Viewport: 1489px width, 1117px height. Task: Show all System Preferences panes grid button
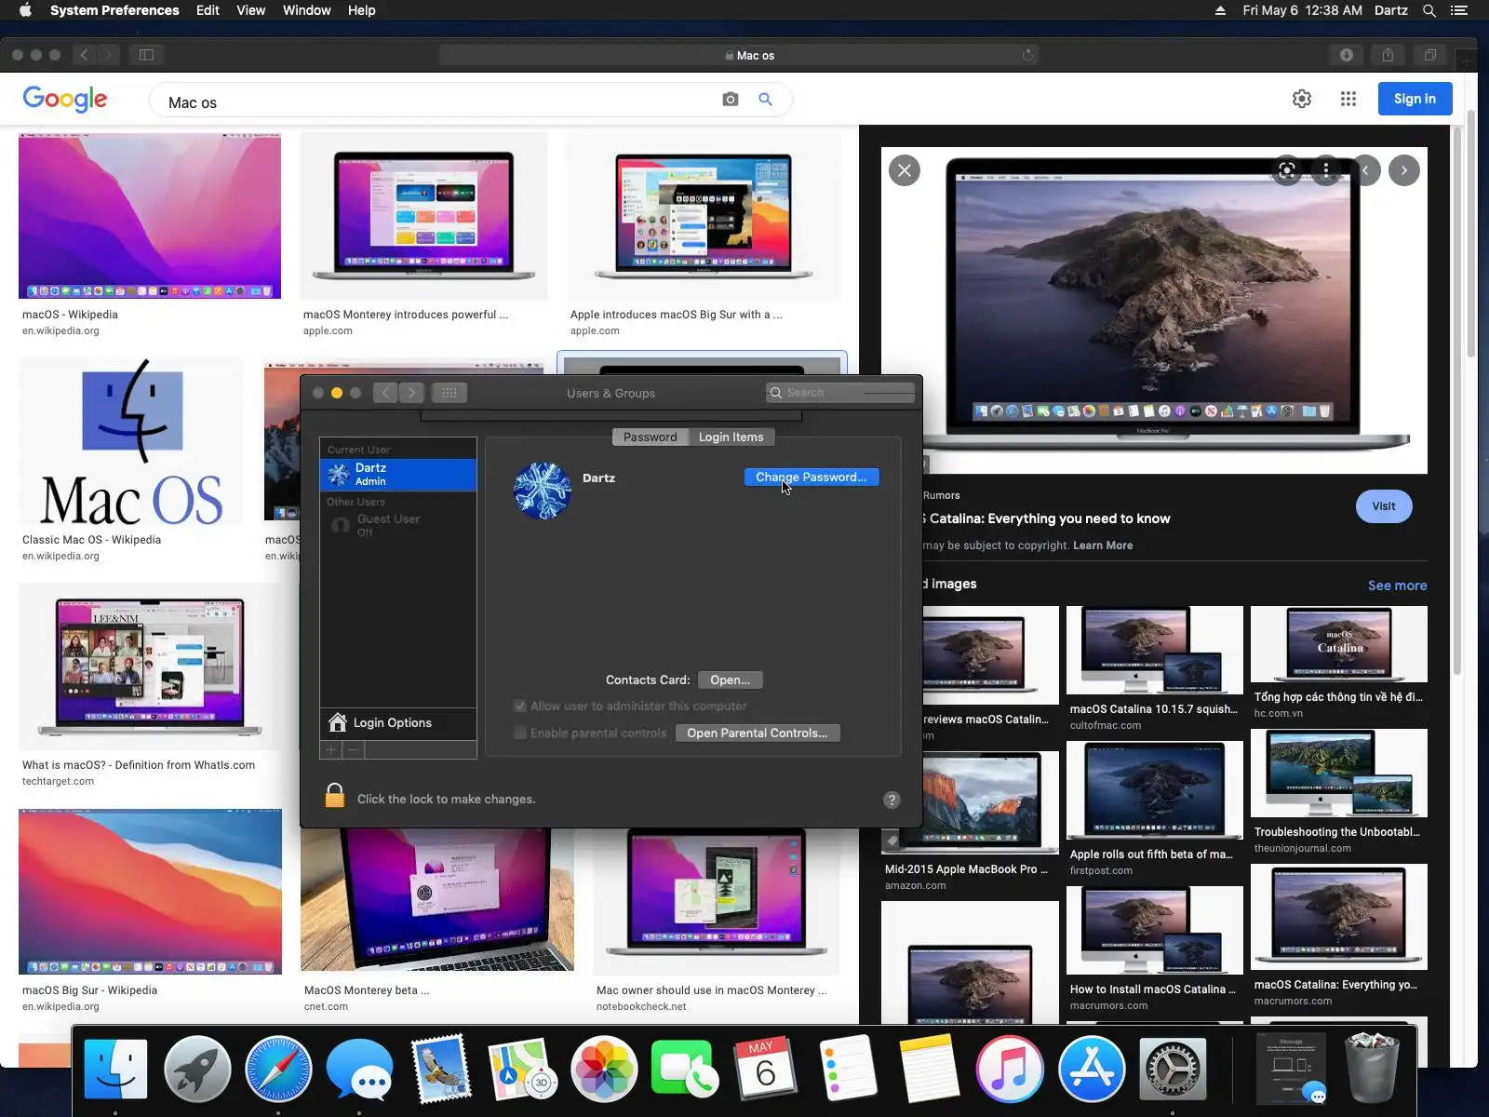(x=449, y=393)
